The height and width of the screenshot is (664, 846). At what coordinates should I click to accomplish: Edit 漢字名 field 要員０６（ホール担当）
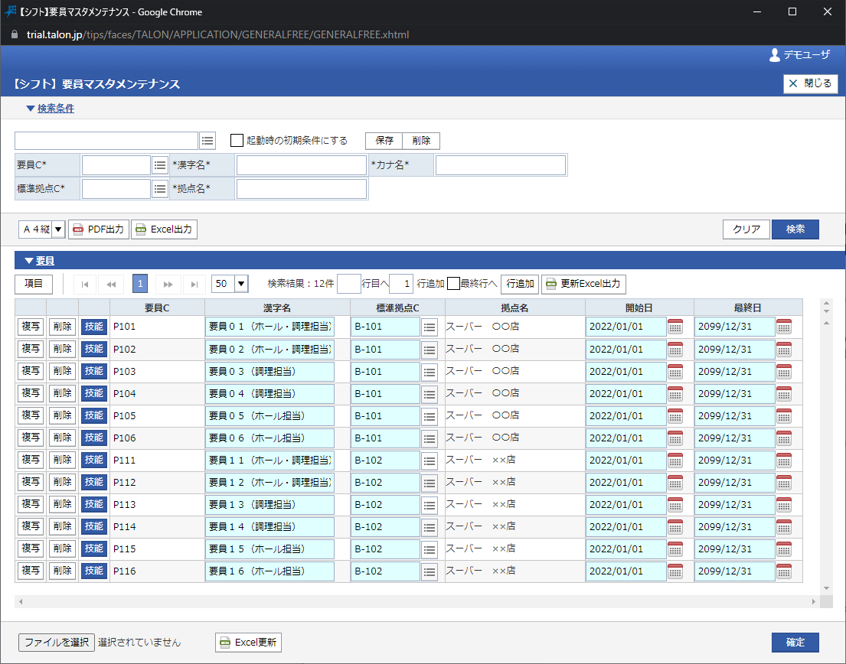[x=269, y=438]
